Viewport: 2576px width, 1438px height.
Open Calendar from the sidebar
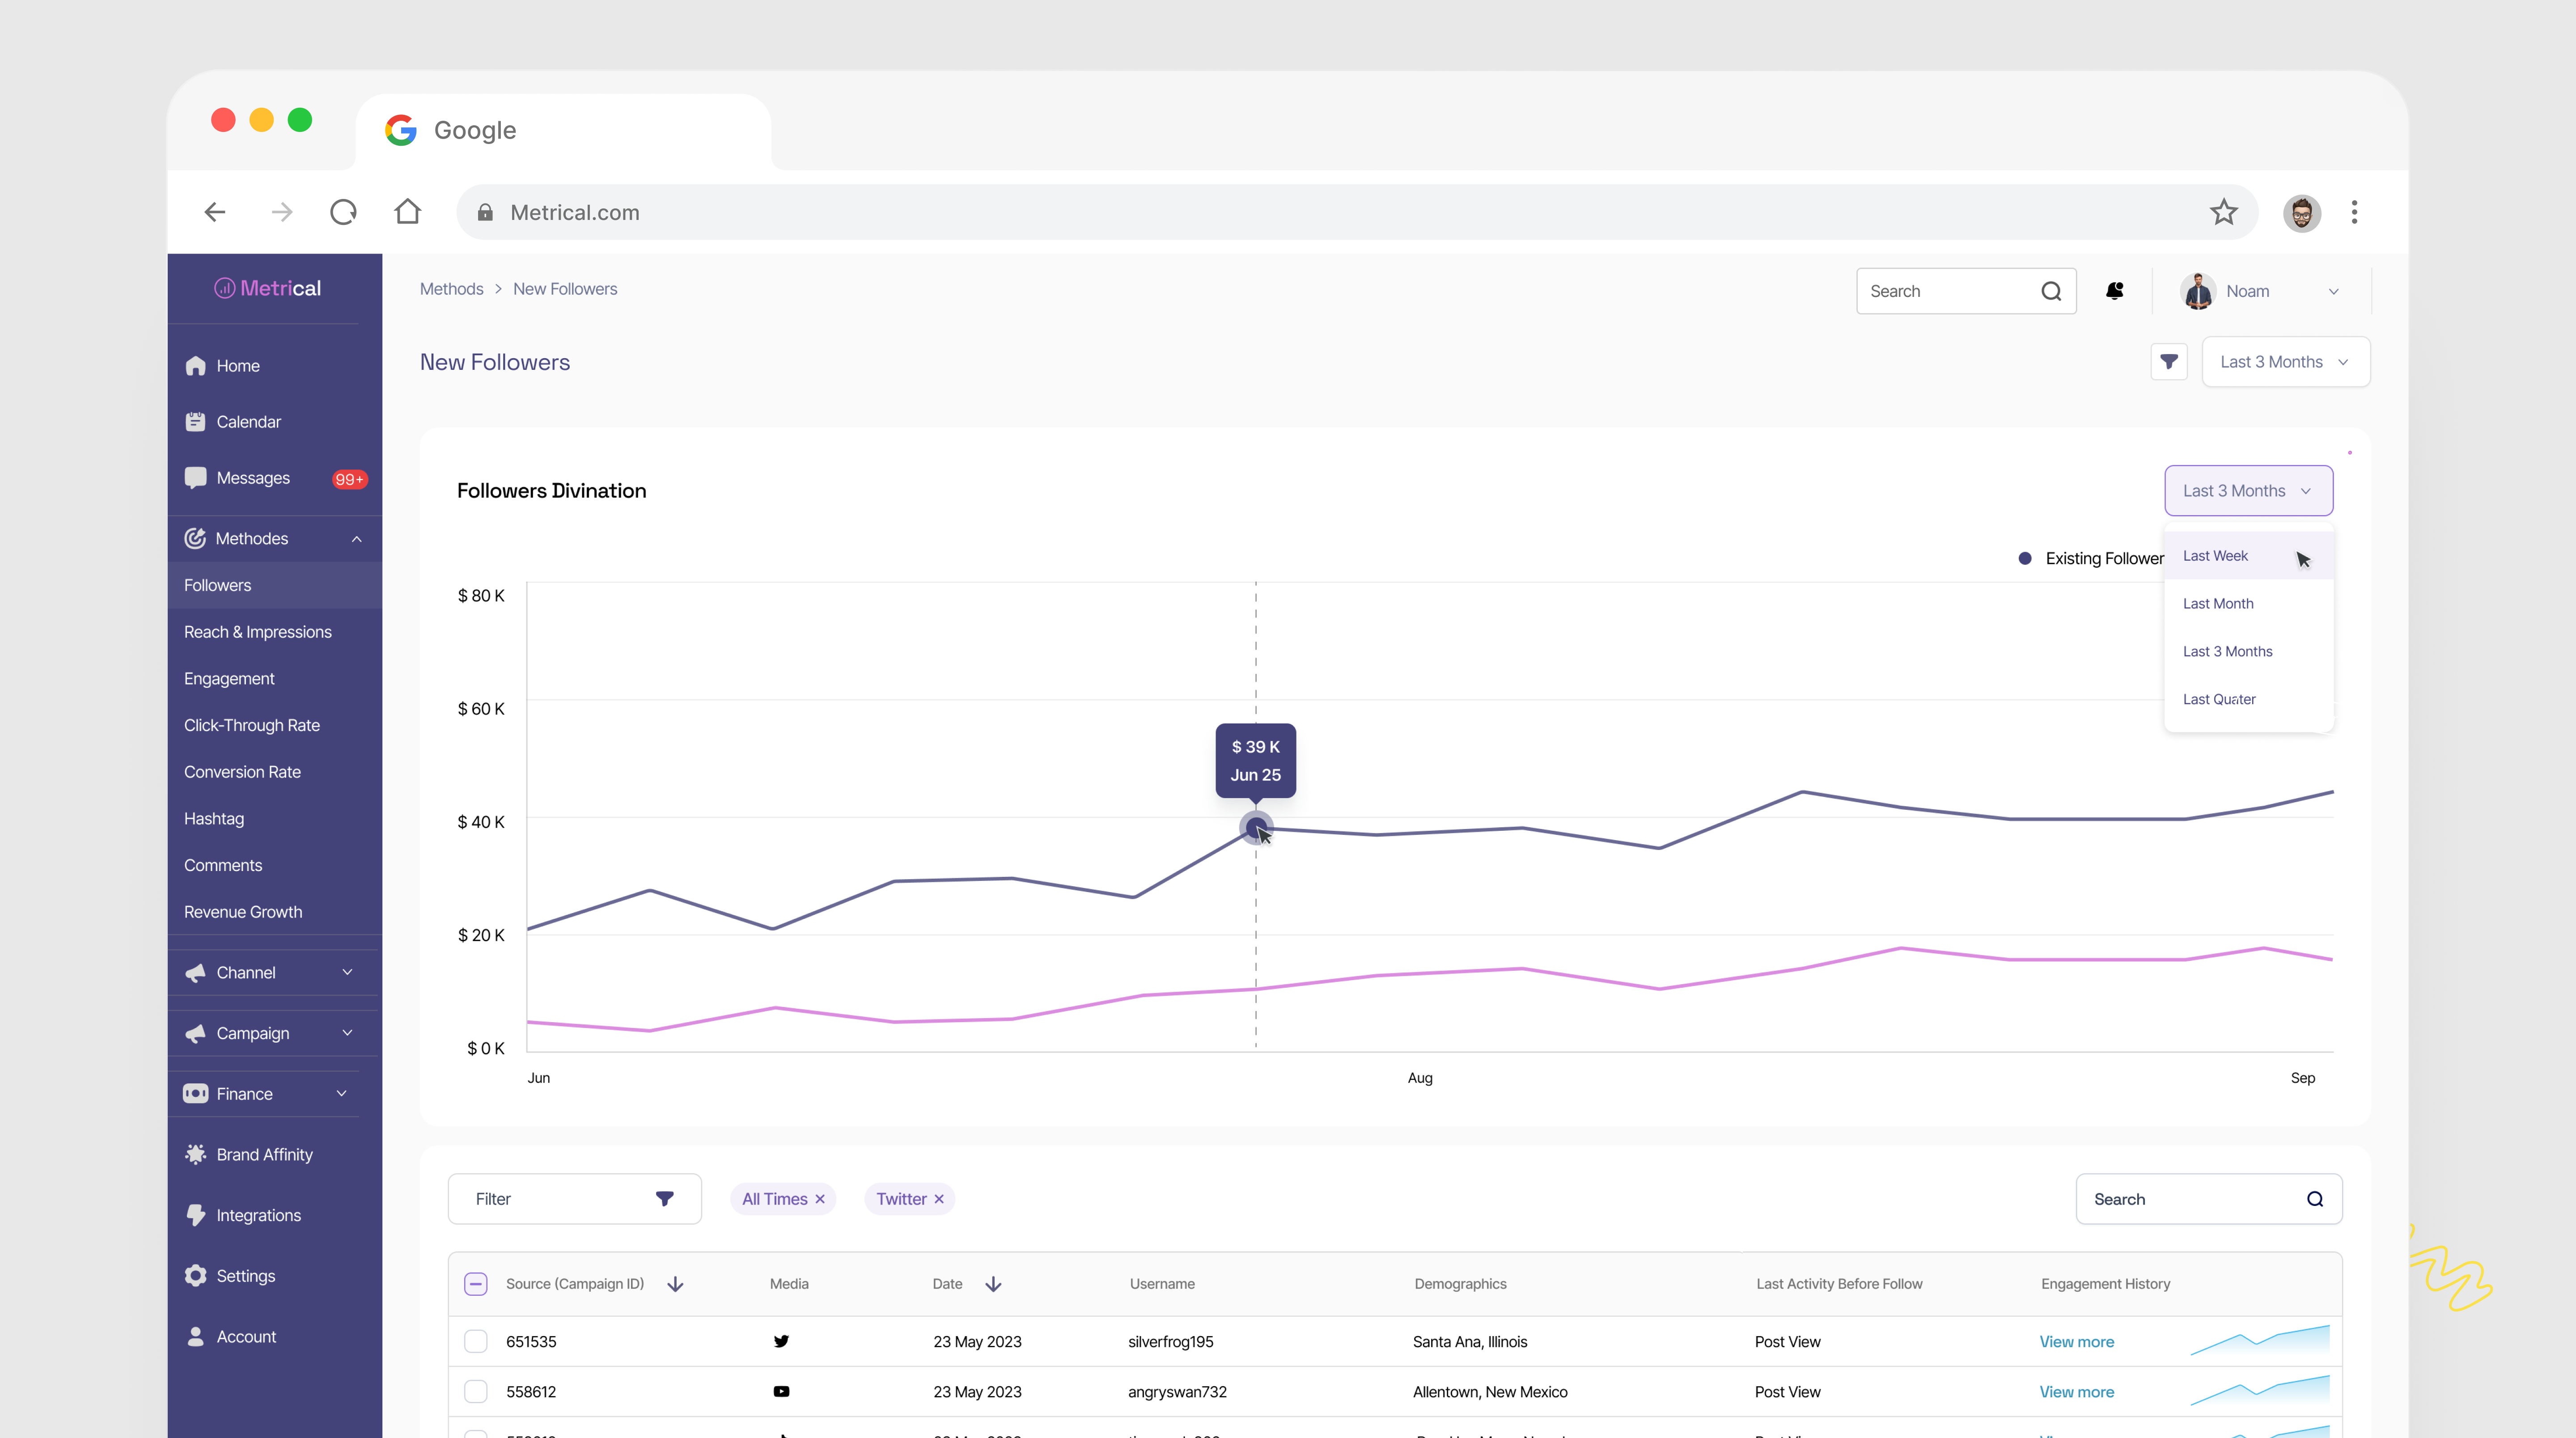point(248,421)
